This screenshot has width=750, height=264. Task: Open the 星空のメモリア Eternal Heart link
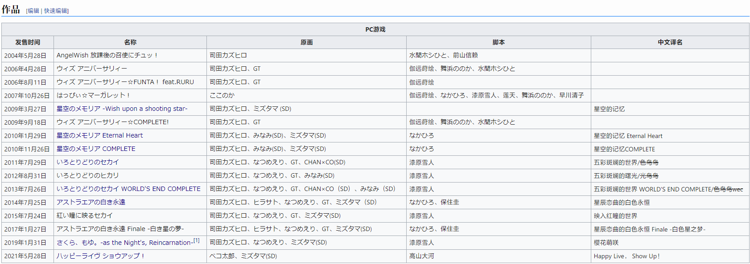coord(99,135)
